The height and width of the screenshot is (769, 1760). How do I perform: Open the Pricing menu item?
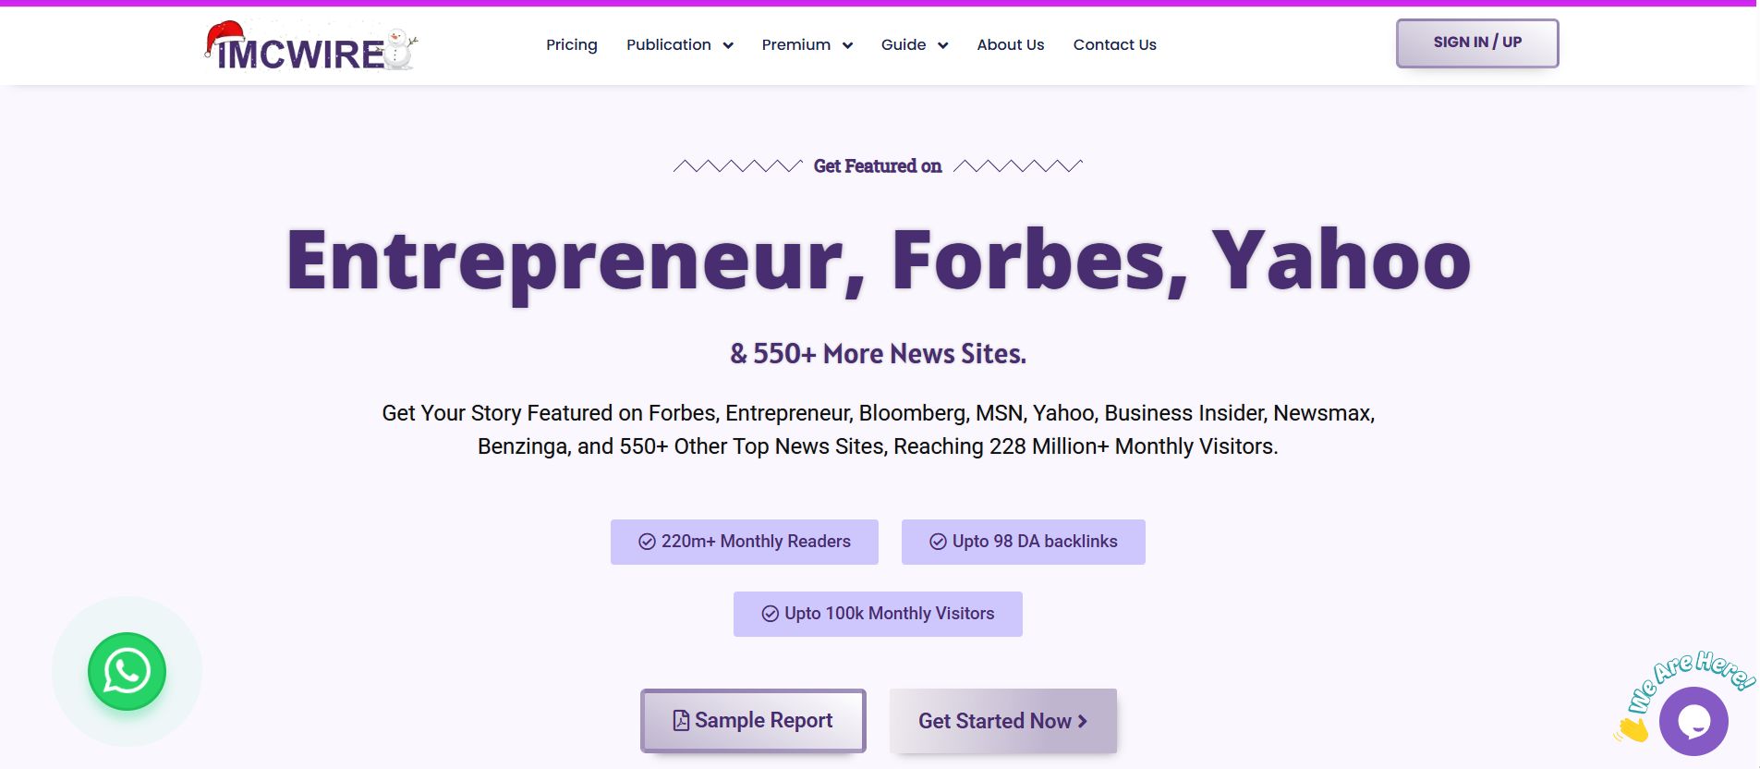point(572,44)
